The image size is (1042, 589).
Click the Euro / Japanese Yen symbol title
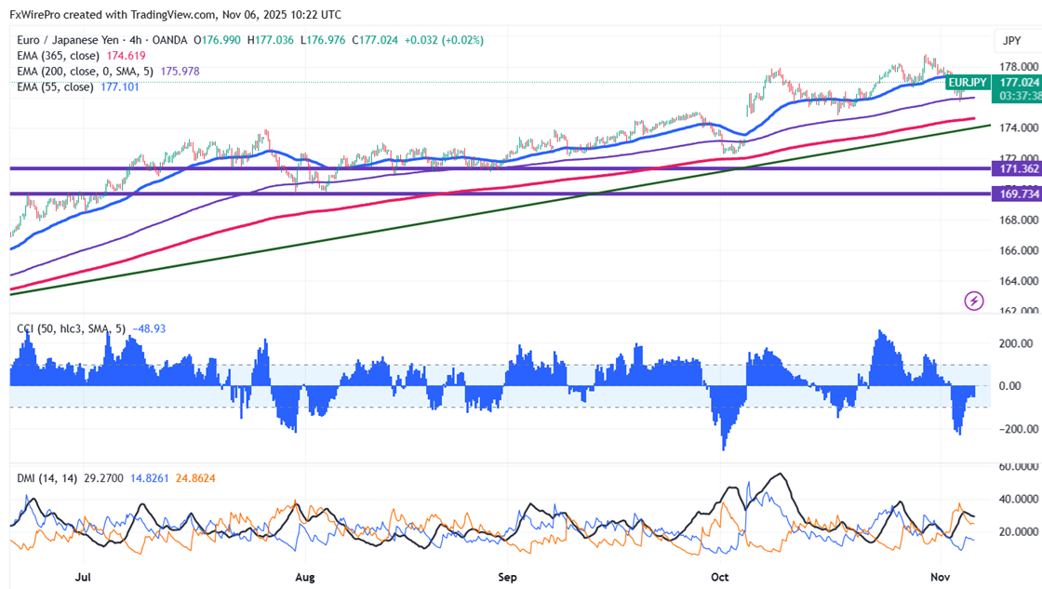(x=68, y=40)
